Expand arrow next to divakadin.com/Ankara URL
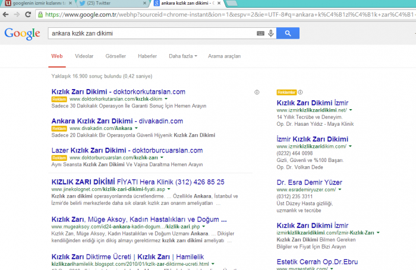 pos(136,128)
